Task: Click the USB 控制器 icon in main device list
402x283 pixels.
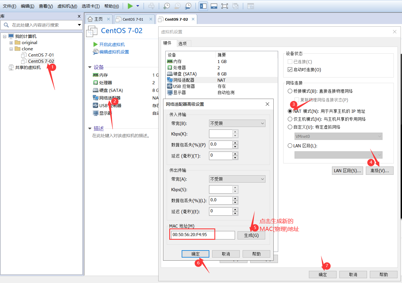Action: [96, 105]
